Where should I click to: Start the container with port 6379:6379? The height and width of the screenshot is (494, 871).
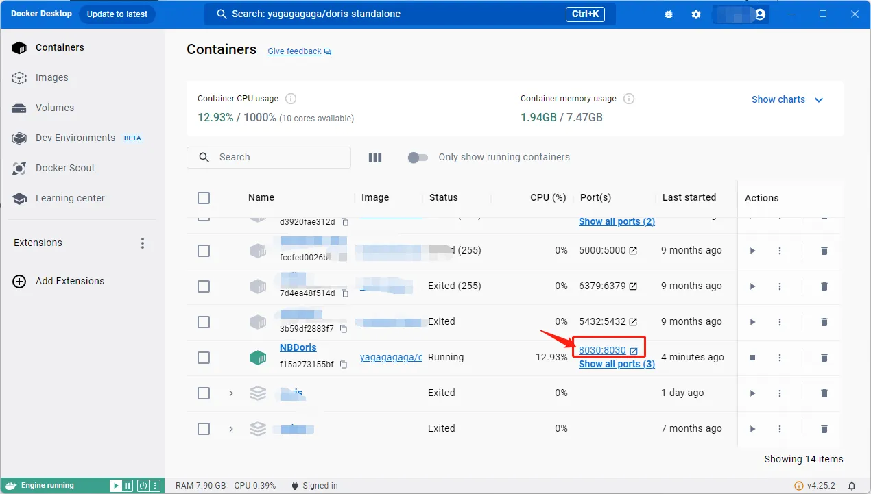(x=752, y=286)
